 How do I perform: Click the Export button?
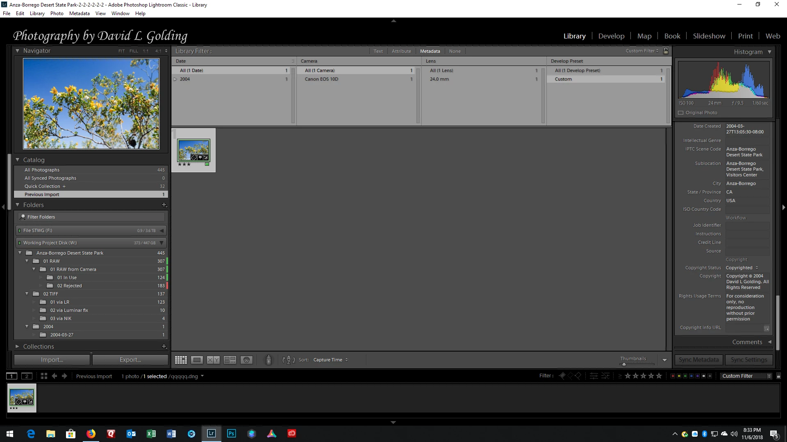coord(130,360)
